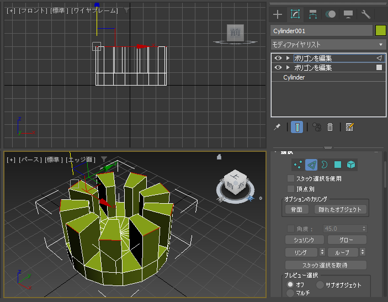Adjust the ループ spinner arrows
The image size is (388, 302).
click(x=363, y=252)
